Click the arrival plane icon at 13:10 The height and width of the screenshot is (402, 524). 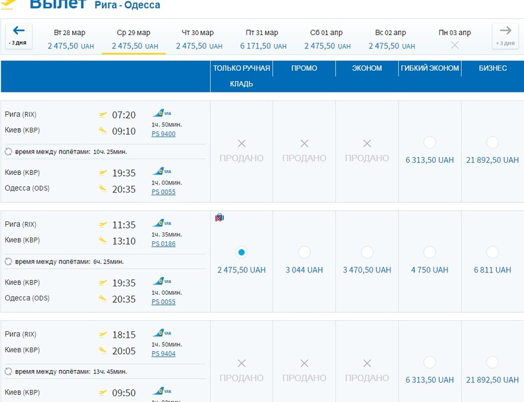(102, 241)
